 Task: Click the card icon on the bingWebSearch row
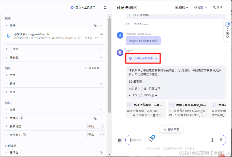[102, 34]
